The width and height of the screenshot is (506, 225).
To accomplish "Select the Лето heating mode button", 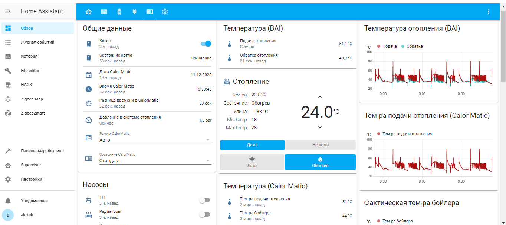I will [x=252, y=162].
